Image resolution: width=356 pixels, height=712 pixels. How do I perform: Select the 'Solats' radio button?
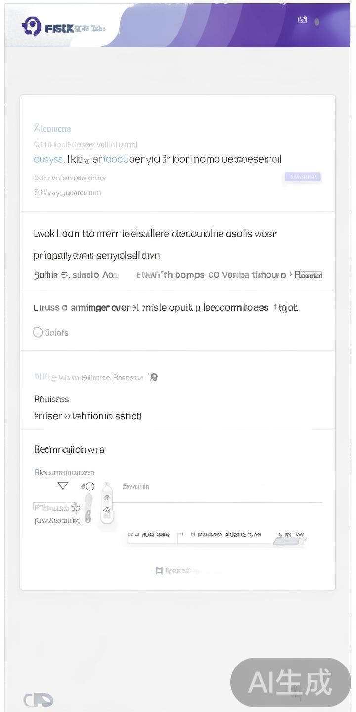tap(38, 332)
